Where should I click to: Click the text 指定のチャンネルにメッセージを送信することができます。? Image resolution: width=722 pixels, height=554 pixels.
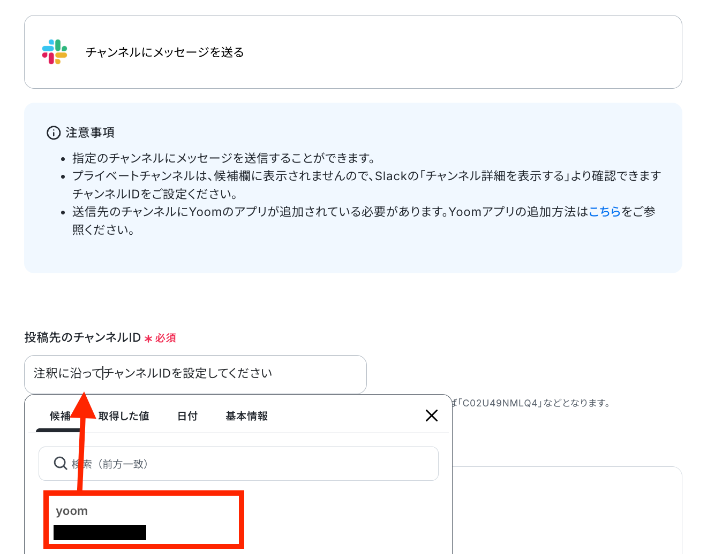[x=223, y=158]
